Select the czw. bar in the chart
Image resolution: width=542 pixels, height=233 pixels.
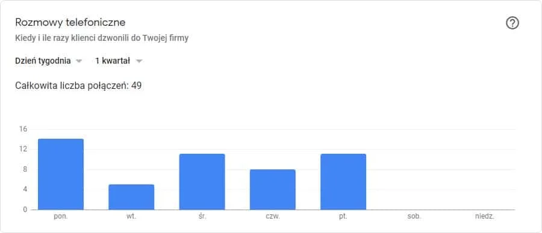(x=273, y=189)
